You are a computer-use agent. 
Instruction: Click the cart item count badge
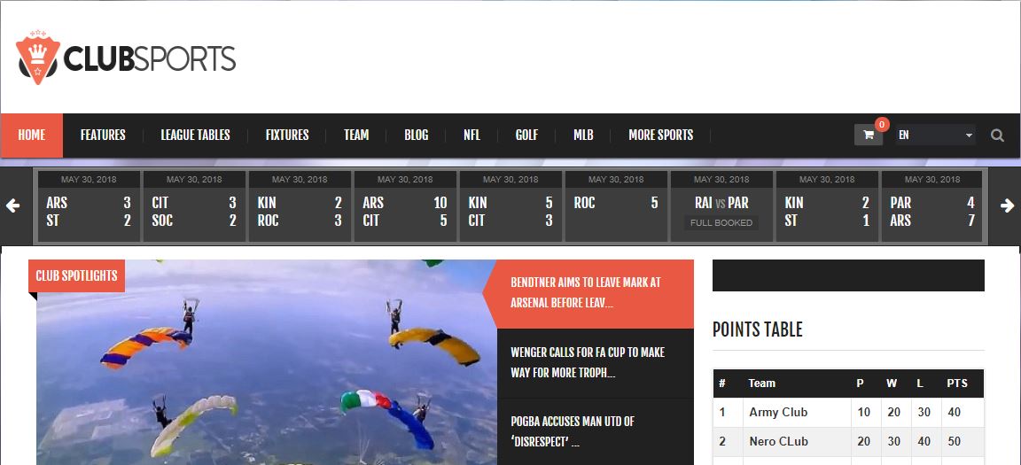coord(882,124)
